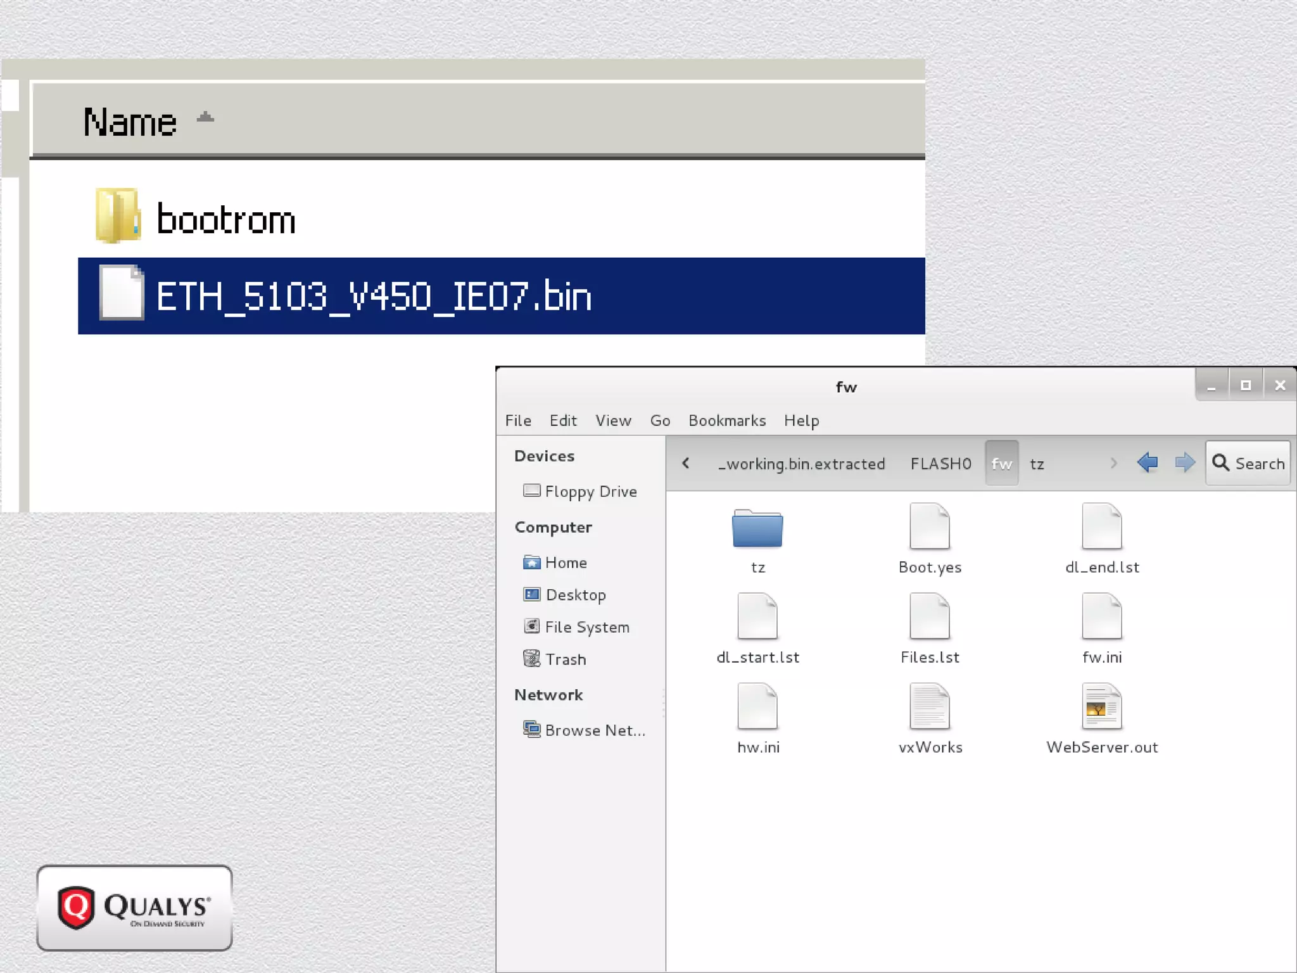Click the blue back arrow
This screenshot has height=973, width=1297.
tap(1147, 463)
